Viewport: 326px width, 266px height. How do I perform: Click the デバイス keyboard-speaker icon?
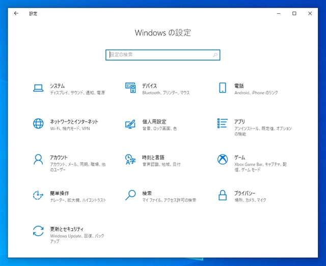130,88
